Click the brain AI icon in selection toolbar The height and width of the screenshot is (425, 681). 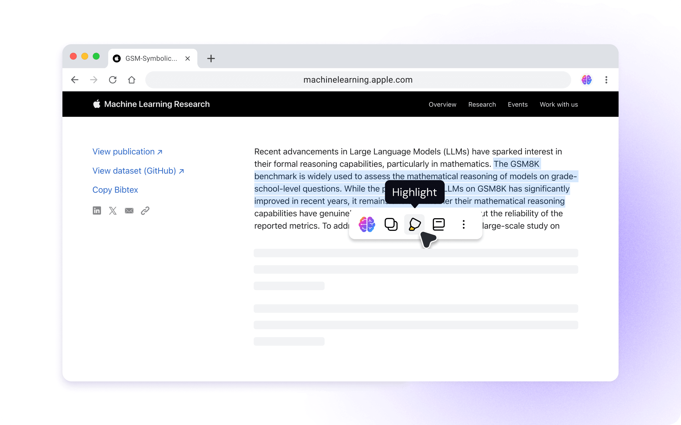point(367,224)
